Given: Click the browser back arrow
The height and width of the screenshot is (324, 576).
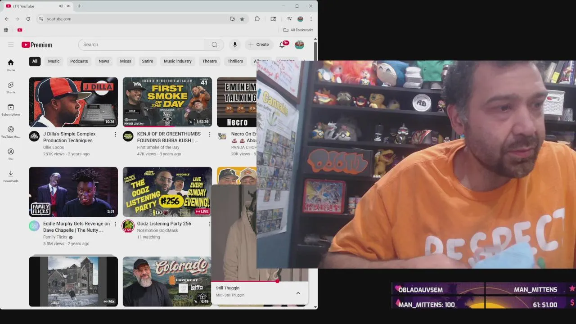Looking at the screenshot, I should click(x=6, y=19).
